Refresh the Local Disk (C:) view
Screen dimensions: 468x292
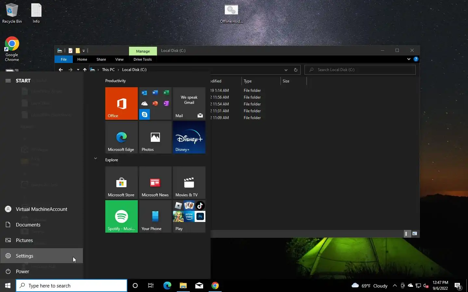pyautogui.click(x=295, y=70)
